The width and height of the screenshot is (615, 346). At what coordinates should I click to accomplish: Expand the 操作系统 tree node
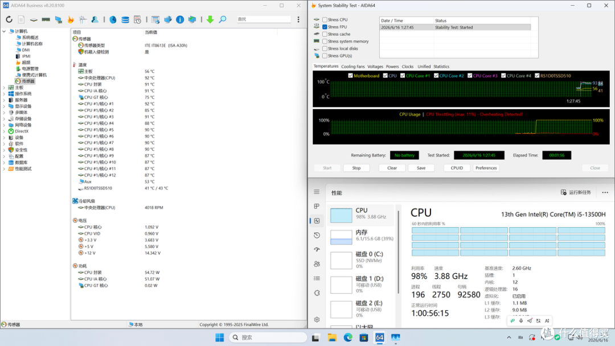click(4, 94)
